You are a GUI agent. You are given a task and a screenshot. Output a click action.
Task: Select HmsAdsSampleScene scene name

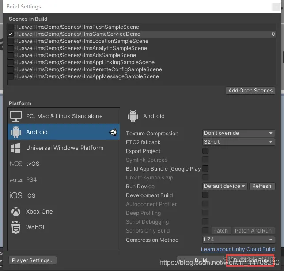pyautogui.click(x=76, y=55)
